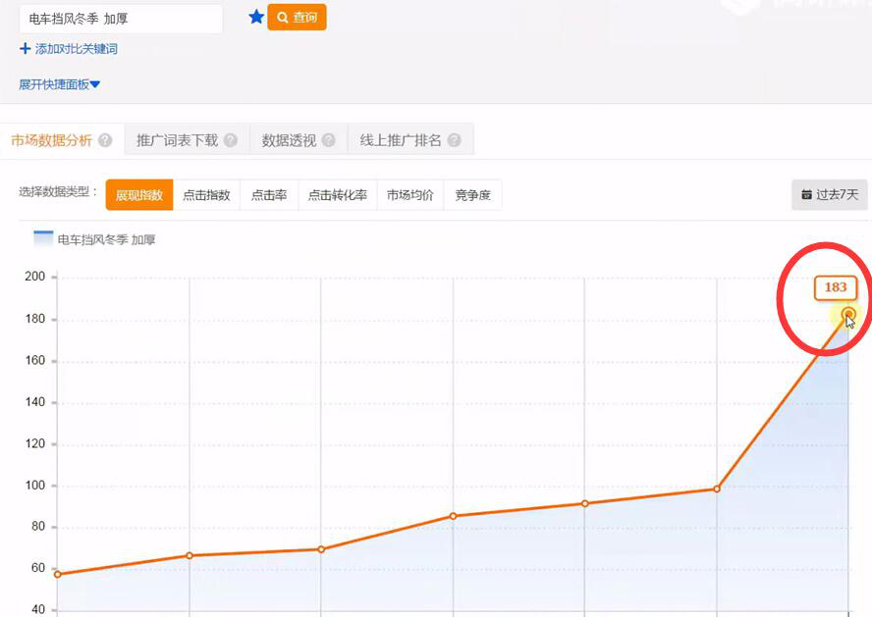The height and width of the screenshot is (617, 872).
Task: Click help icon beside 市场数据分析 tab
Action: (105, 140)
